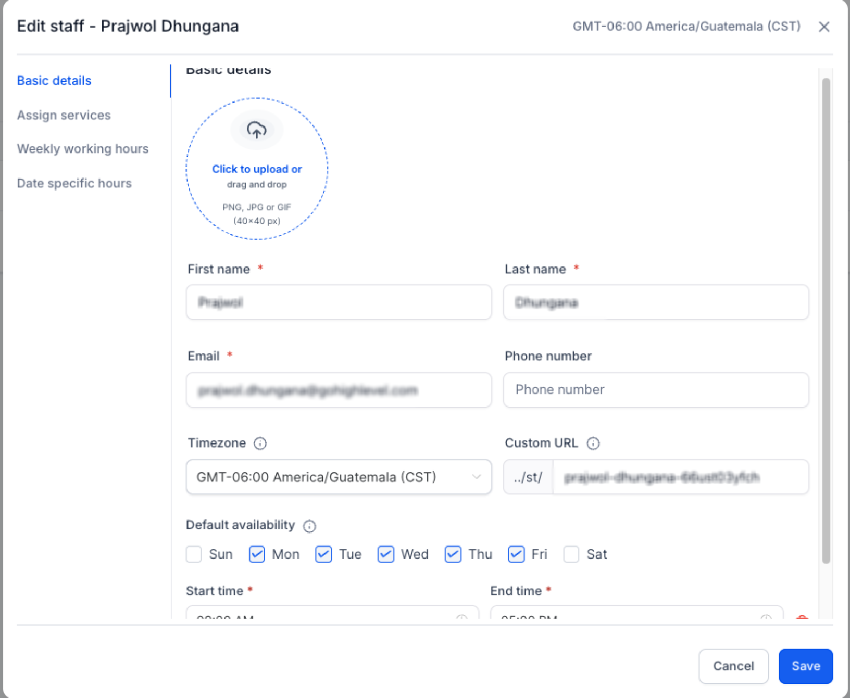Click the red delete availability icon

tap(802, 617)
